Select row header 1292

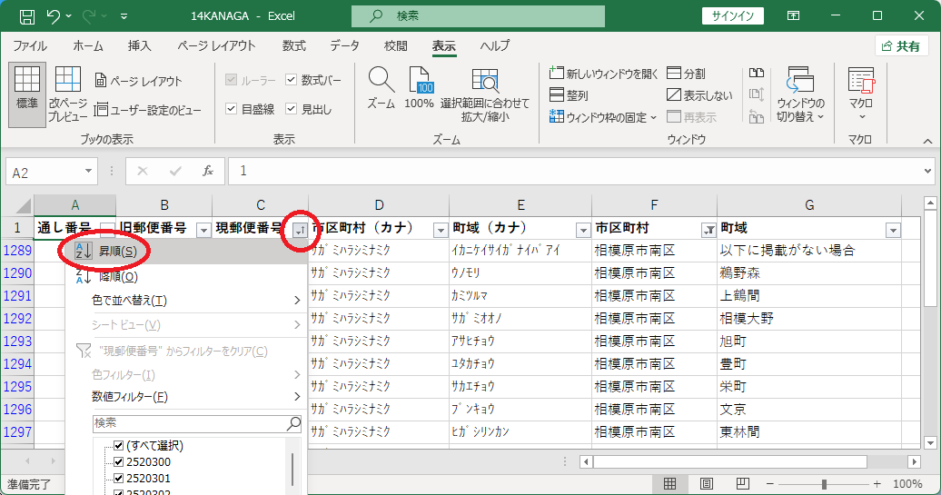(17, 318)
